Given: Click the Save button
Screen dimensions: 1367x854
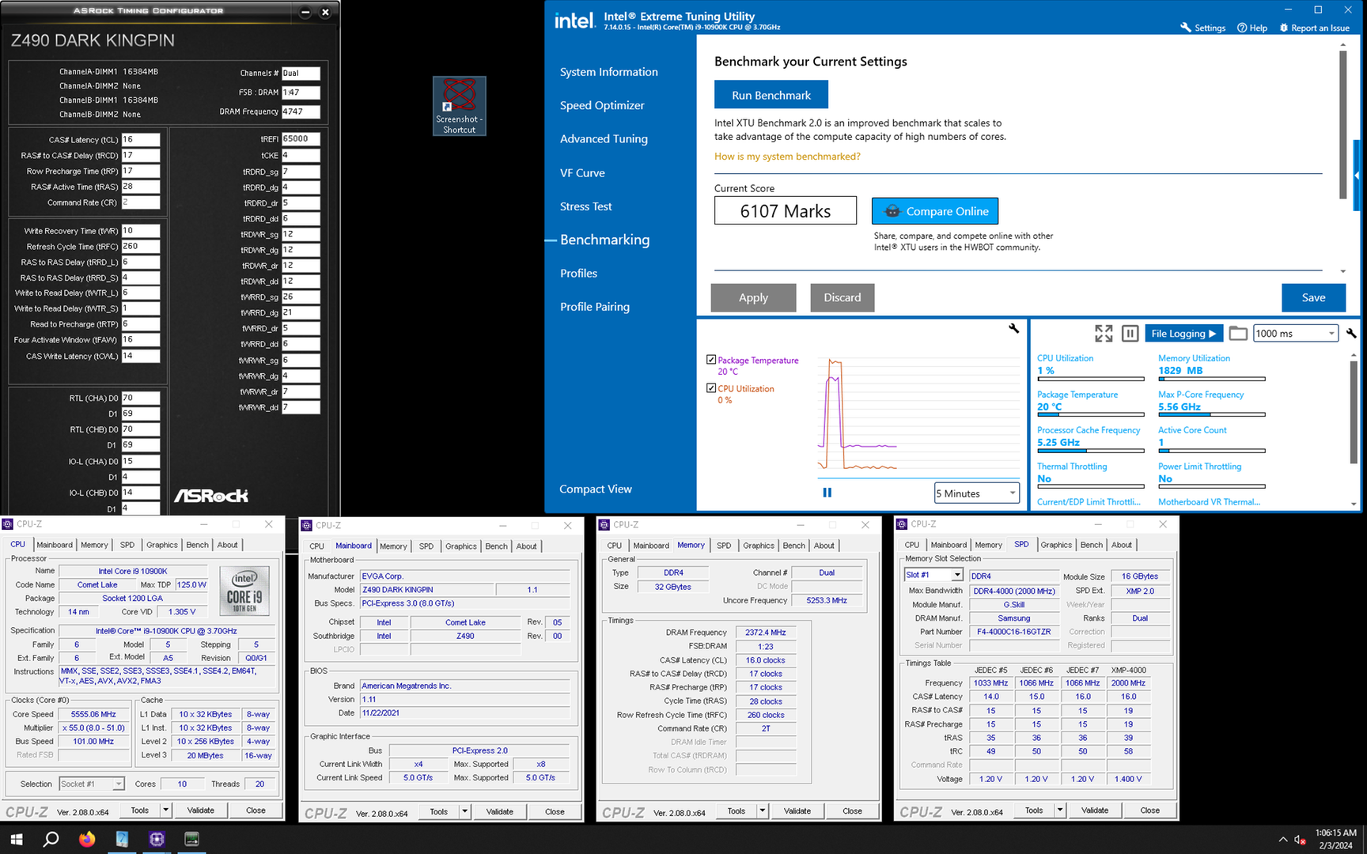Looking at the screenshot, I should coord(1313,297).
